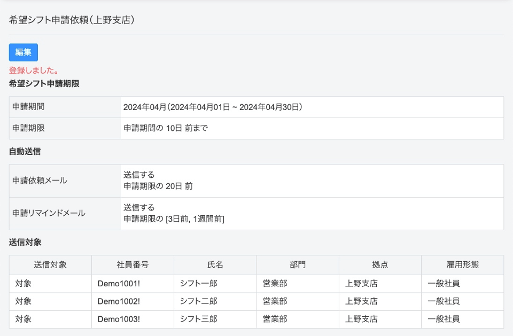Viewport: 513px width, 336px height.
Task: Click the 部門 column header
Action: coord(298,265)
